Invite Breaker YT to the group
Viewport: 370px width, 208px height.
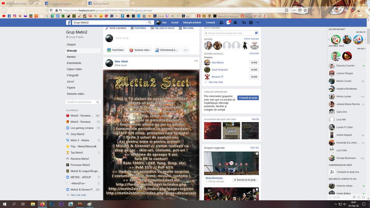point(254,77)
